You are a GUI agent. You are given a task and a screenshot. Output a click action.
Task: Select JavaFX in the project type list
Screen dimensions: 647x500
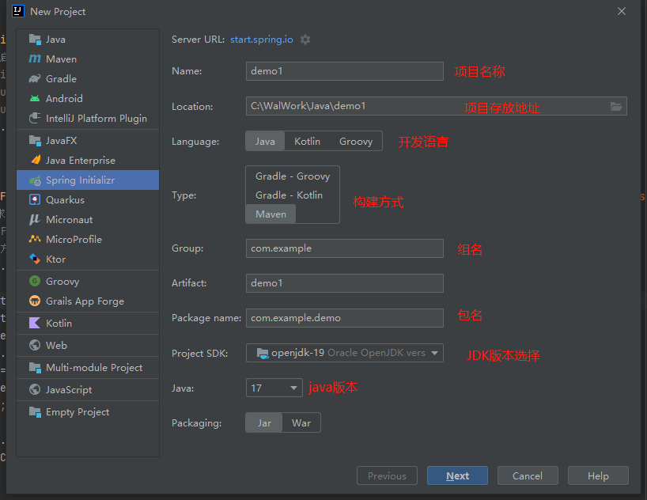88,141
